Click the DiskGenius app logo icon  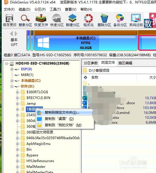6,2
